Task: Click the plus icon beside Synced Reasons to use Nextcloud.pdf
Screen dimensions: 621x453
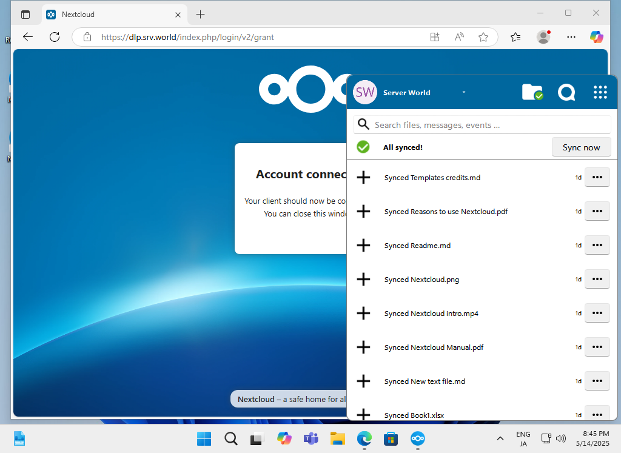Action: click(x=363, y=212)
